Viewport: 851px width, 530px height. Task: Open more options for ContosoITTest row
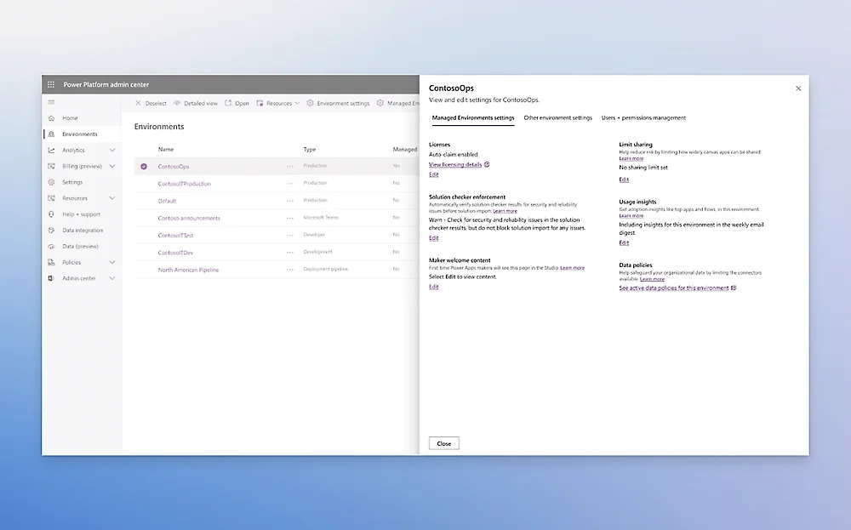[x=290, y=236]
